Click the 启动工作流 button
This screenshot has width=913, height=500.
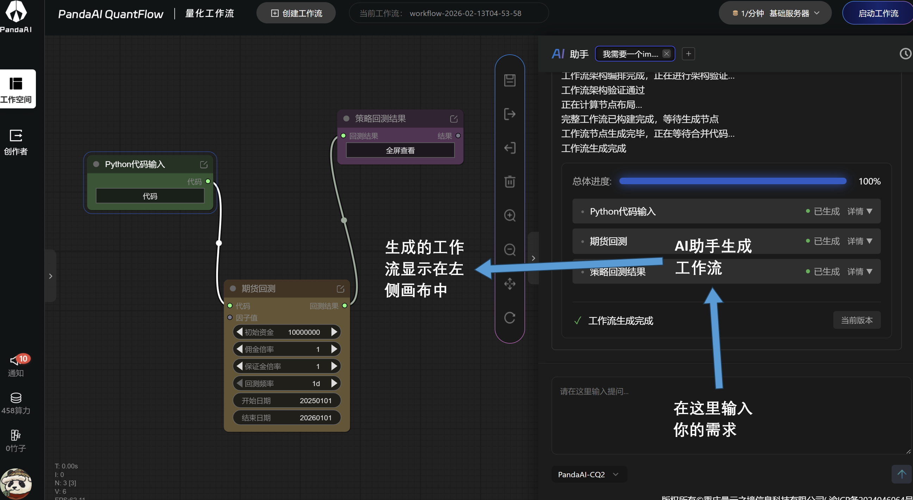[878, 13]
